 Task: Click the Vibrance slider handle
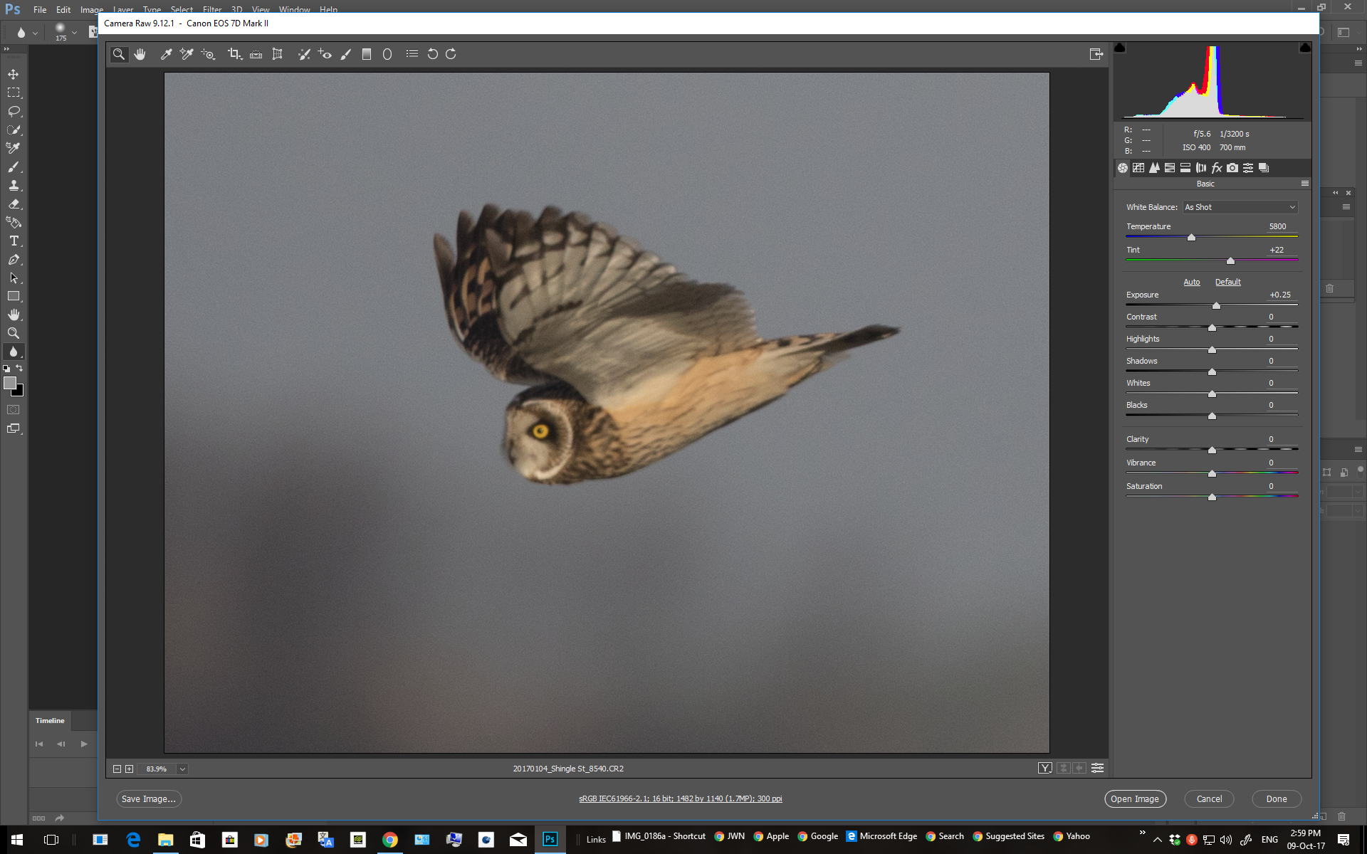pyautogui.click(x=1212, y=474)
